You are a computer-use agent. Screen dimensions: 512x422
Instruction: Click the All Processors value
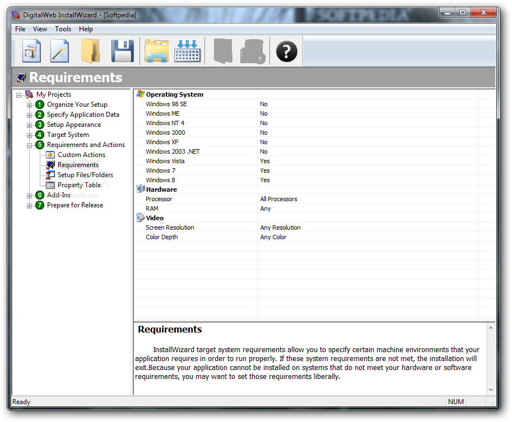(278, 199)
